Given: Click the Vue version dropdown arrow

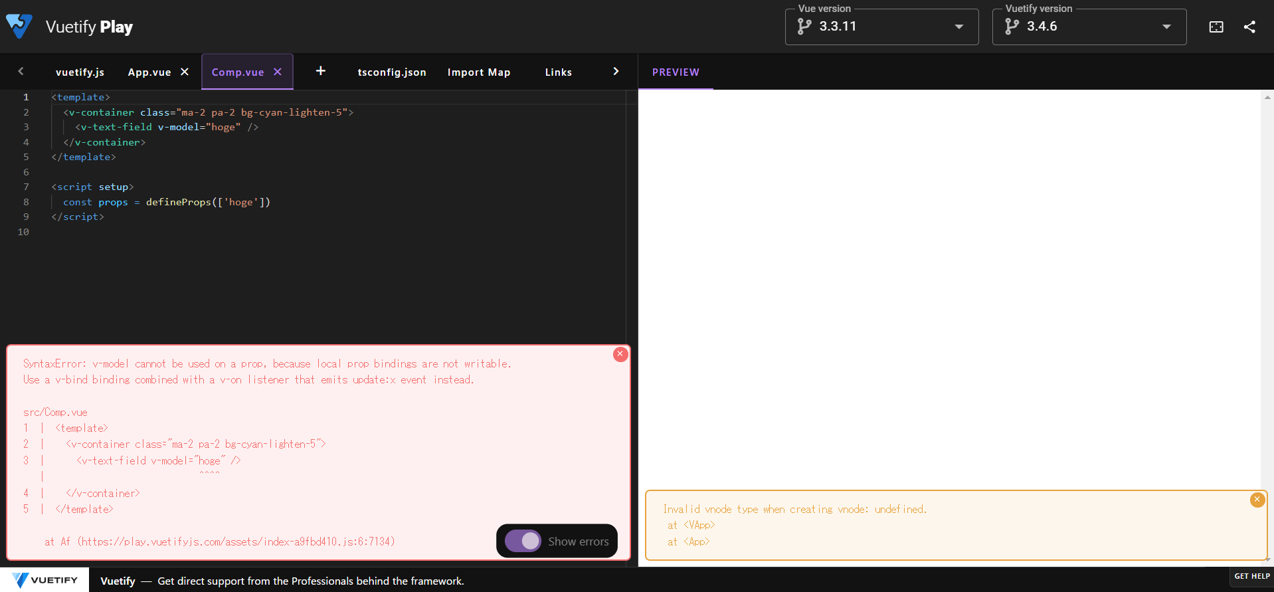Looking at the screenshot, I should [x=958, y=27].
